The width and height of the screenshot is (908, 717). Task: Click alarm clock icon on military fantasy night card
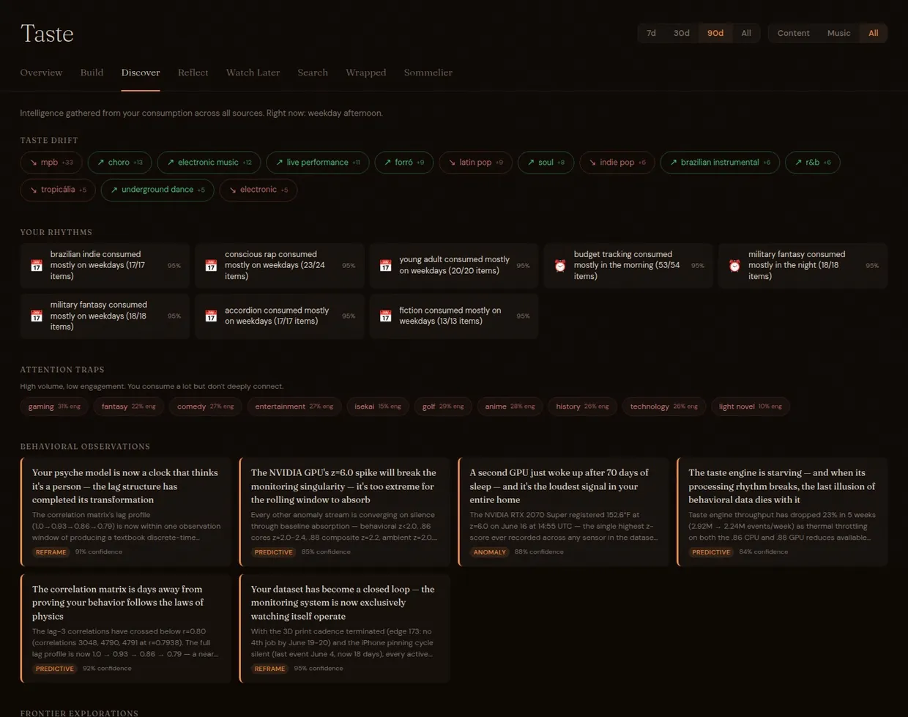tap(734, 266)
